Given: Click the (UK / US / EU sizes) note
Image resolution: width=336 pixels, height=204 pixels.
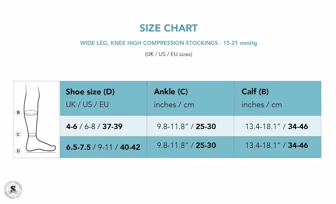Looking at the screenshot, I should tap(168, 54).
